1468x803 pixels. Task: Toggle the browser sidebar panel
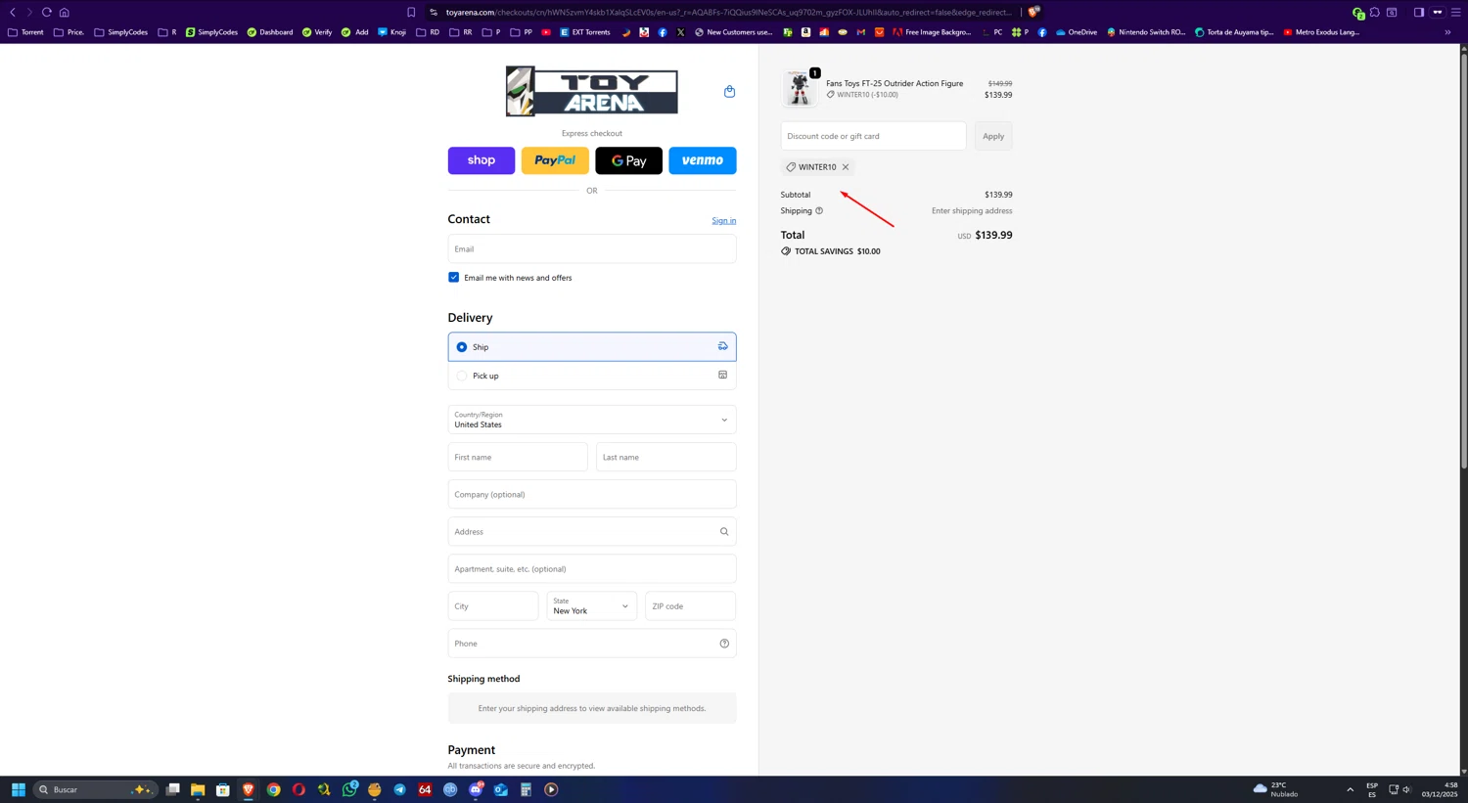pyautogui.click(x=1419, y=12)
